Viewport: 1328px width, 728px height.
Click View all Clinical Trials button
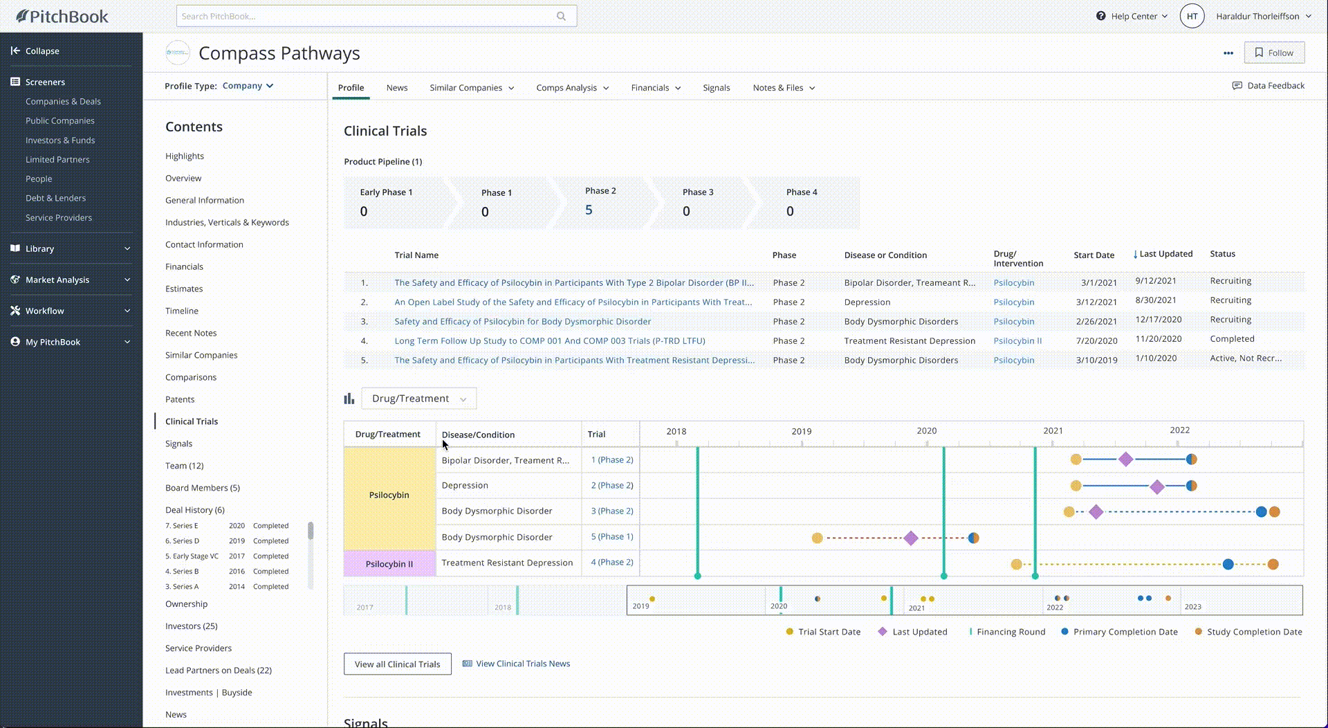(x=398, y=664)
